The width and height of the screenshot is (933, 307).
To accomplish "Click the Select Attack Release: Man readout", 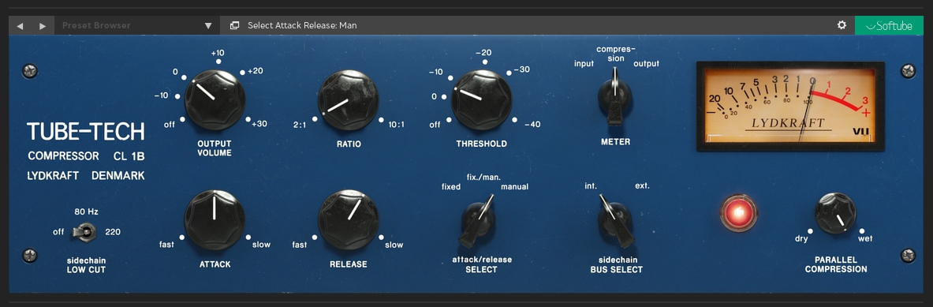I will 302,25.
